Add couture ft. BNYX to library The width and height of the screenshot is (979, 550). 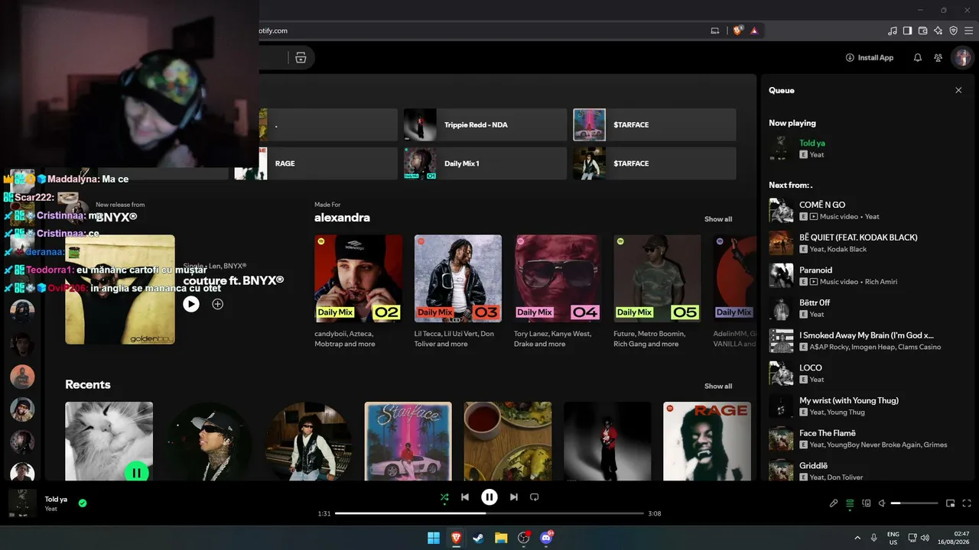point(218,304)
